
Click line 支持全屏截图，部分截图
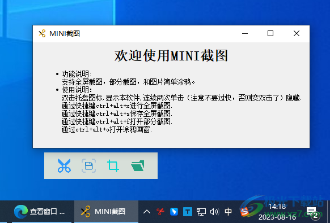[128, 82]
